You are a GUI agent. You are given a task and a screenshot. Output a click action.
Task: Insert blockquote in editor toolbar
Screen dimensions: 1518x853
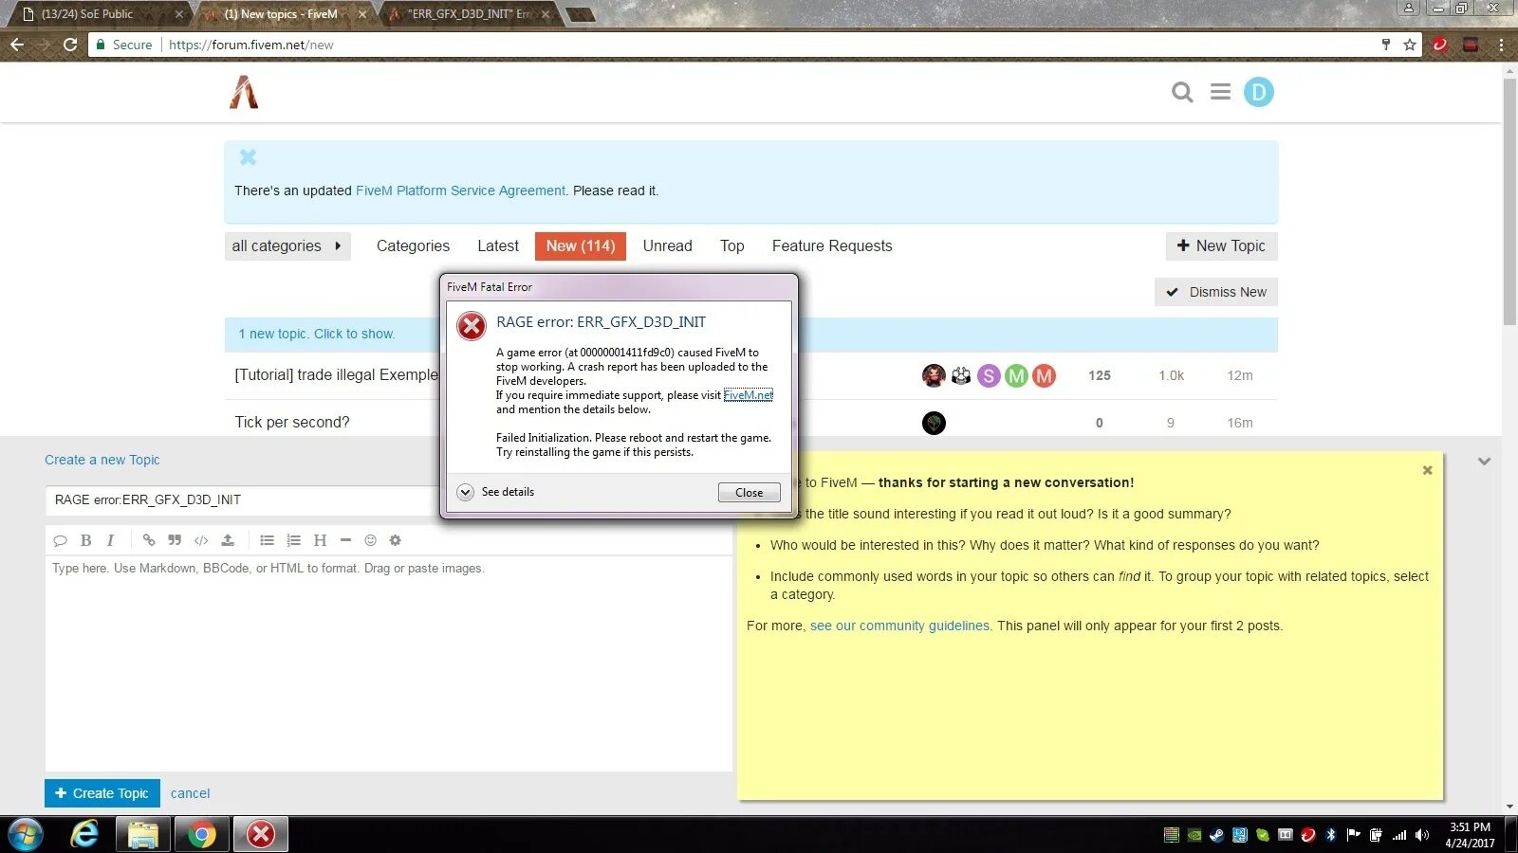[175, 540]
